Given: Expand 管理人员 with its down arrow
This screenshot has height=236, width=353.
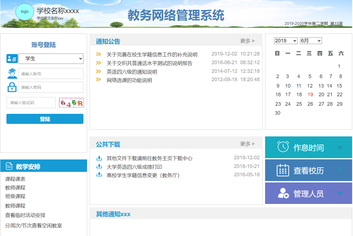Looking at the screenshot, I should pos(340,193).
